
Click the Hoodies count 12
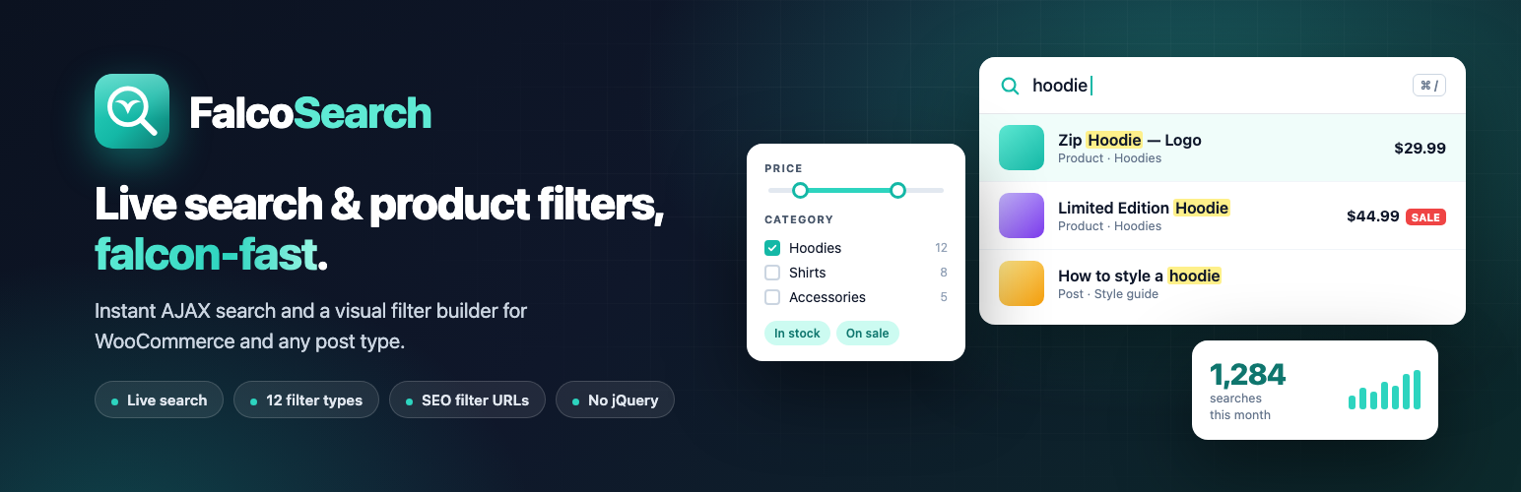[942, 248]
